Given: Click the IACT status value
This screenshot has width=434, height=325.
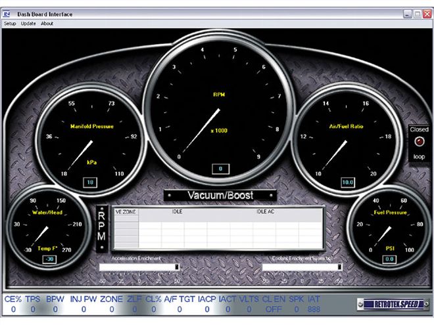Looking at the screenshot, I should click(x=228, y=309).
